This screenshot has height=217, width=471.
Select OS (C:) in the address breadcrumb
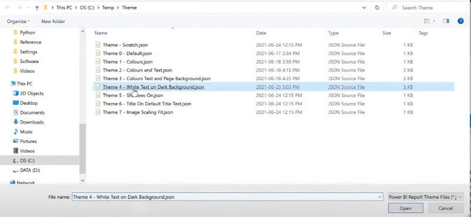pyautogui.click(x=87, y=8)
